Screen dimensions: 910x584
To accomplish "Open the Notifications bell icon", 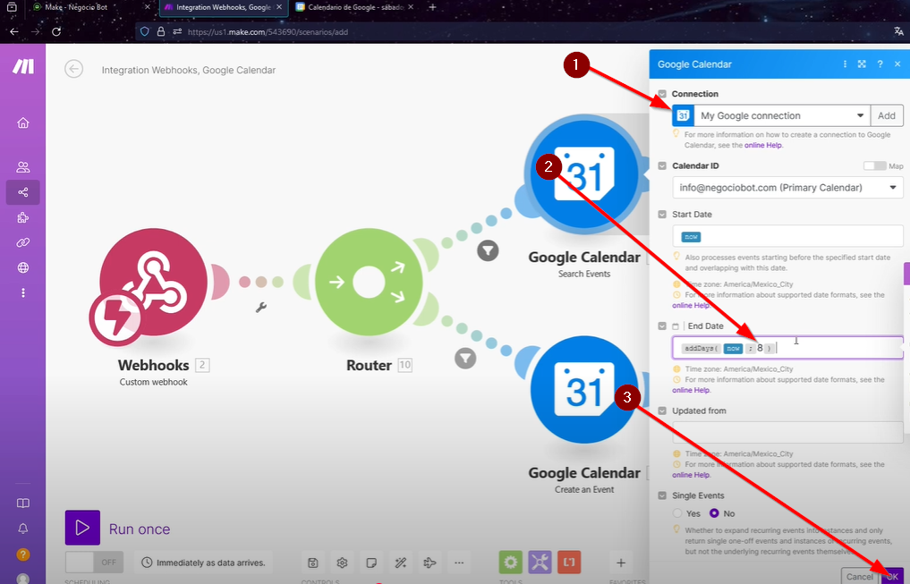I will tap(23, 529).
